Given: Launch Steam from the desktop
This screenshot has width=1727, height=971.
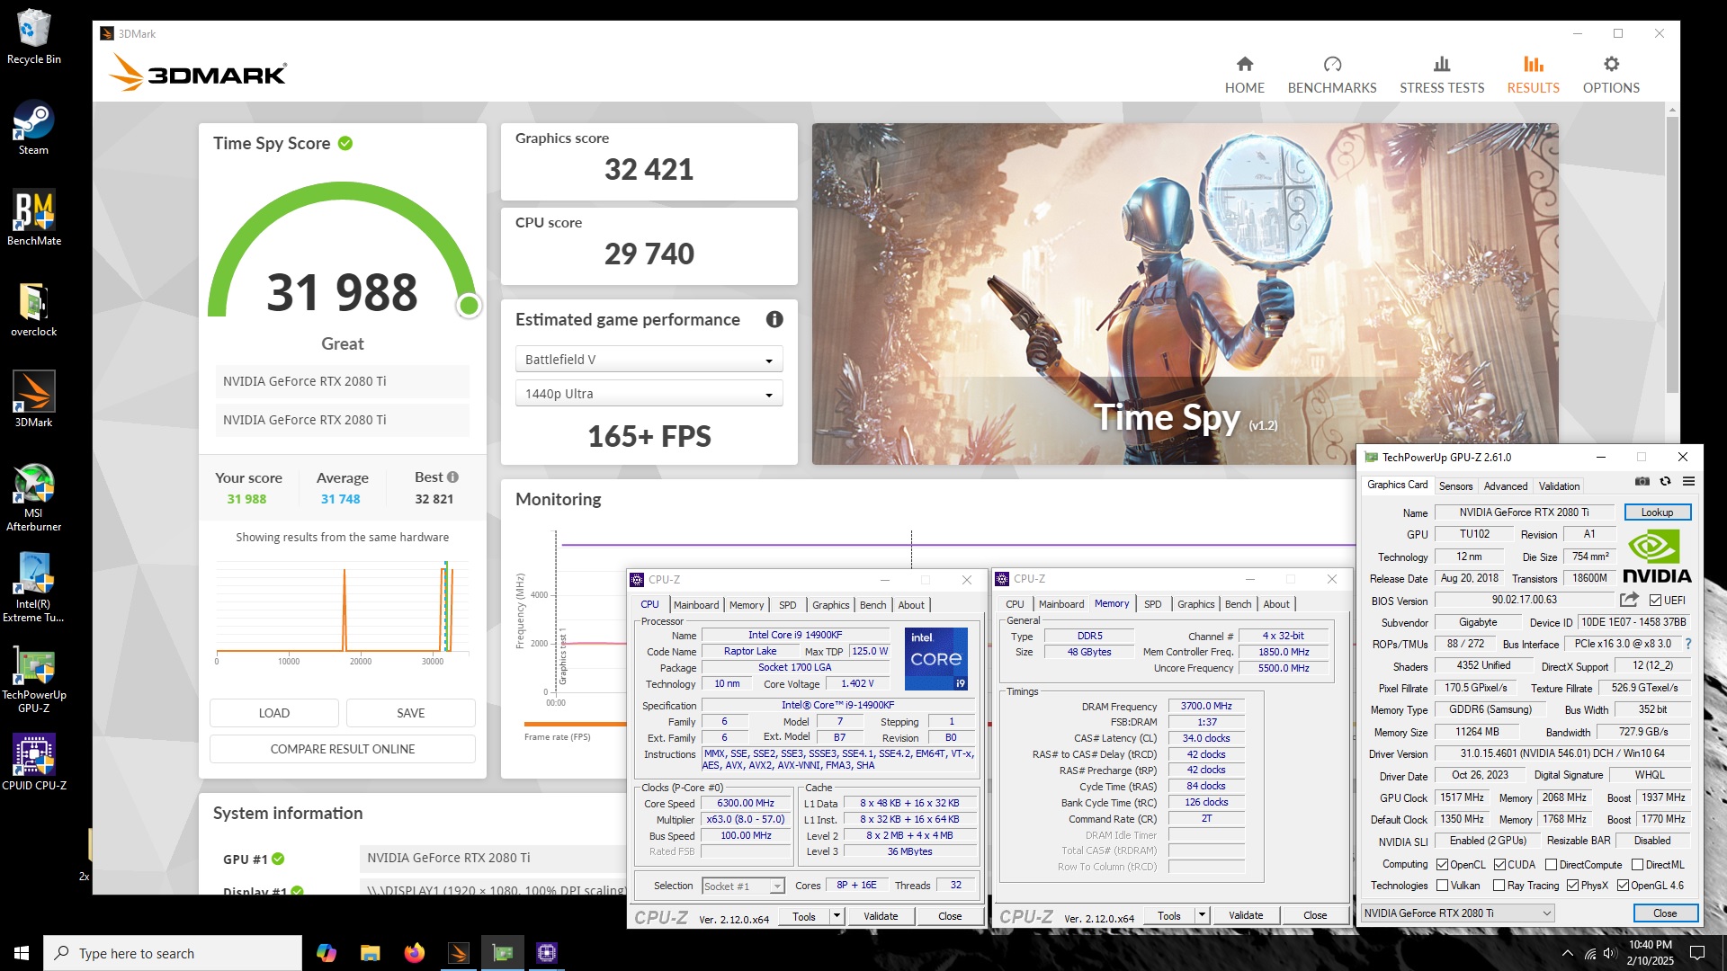Looking at the screenshot, I should coord(34,127).
